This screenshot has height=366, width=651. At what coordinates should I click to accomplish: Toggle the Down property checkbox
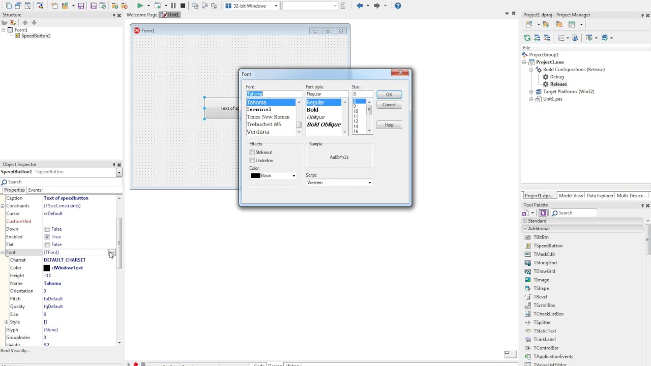click(x=47, y=229)
